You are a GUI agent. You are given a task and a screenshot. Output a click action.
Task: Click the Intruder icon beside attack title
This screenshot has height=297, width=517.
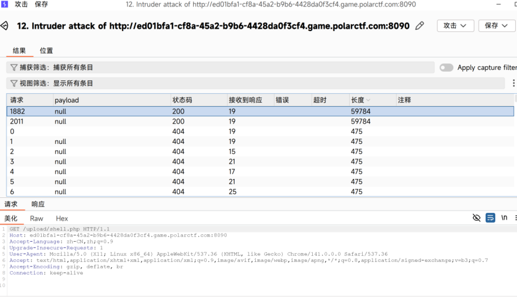[5, 26]
